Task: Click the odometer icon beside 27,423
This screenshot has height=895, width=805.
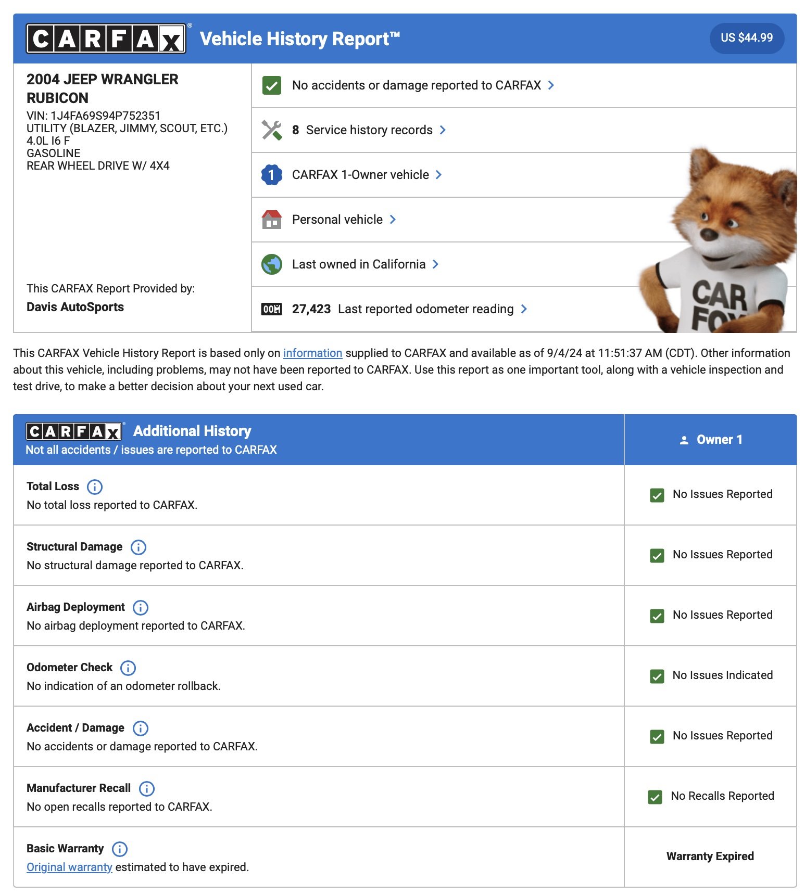Action: pyautogui.click(x=271, y=309)
